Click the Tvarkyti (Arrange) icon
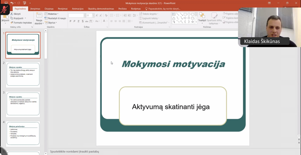301x155 pixels. pyautogui.click(x=202, y=15)
